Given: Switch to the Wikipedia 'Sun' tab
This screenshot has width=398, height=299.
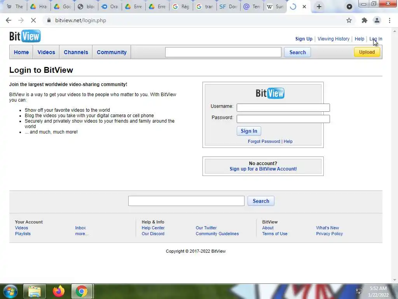Looking at the screenshot, I should (x=275, y=7).
